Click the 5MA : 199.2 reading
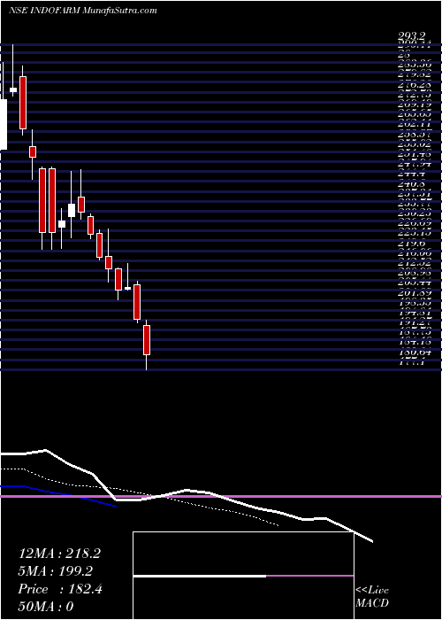The image size is (442, 620). 55,571
